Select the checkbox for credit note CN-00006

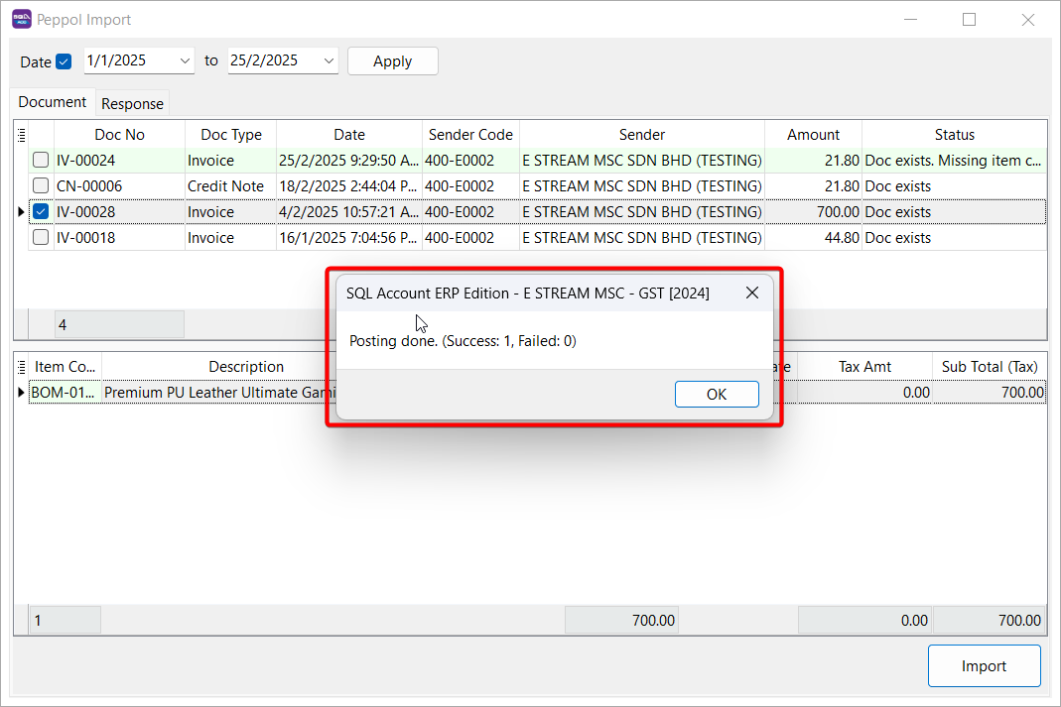(41, 186)
